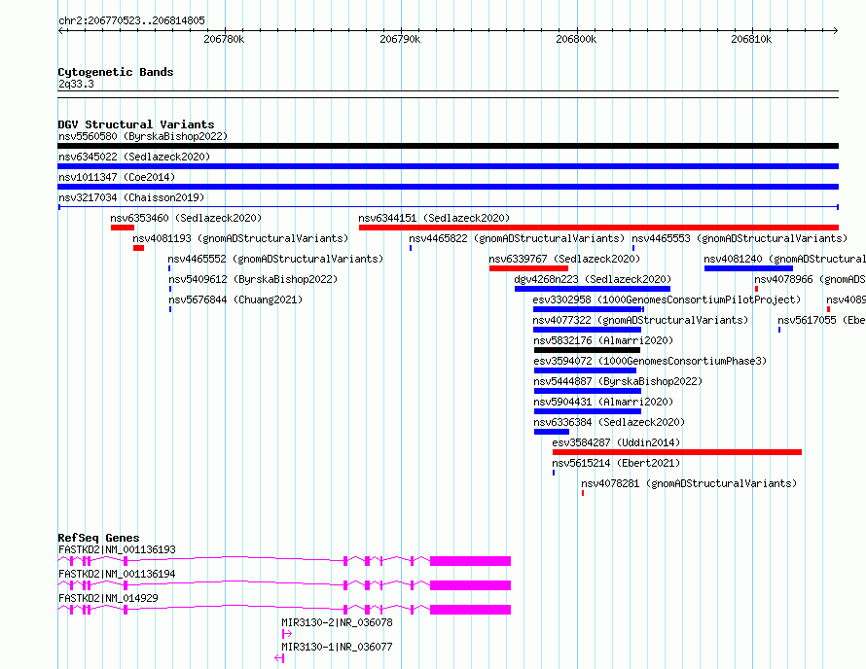Screen dimensions: 866x669
Task: Open esv3302958 1000Genomes Pilot label
Action: coord(667,299)
